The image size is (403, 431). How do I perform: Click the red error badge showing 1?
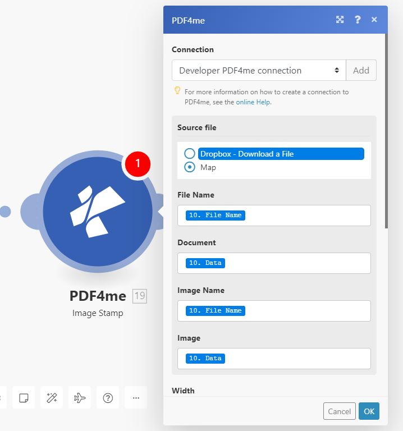pos(138,164)
